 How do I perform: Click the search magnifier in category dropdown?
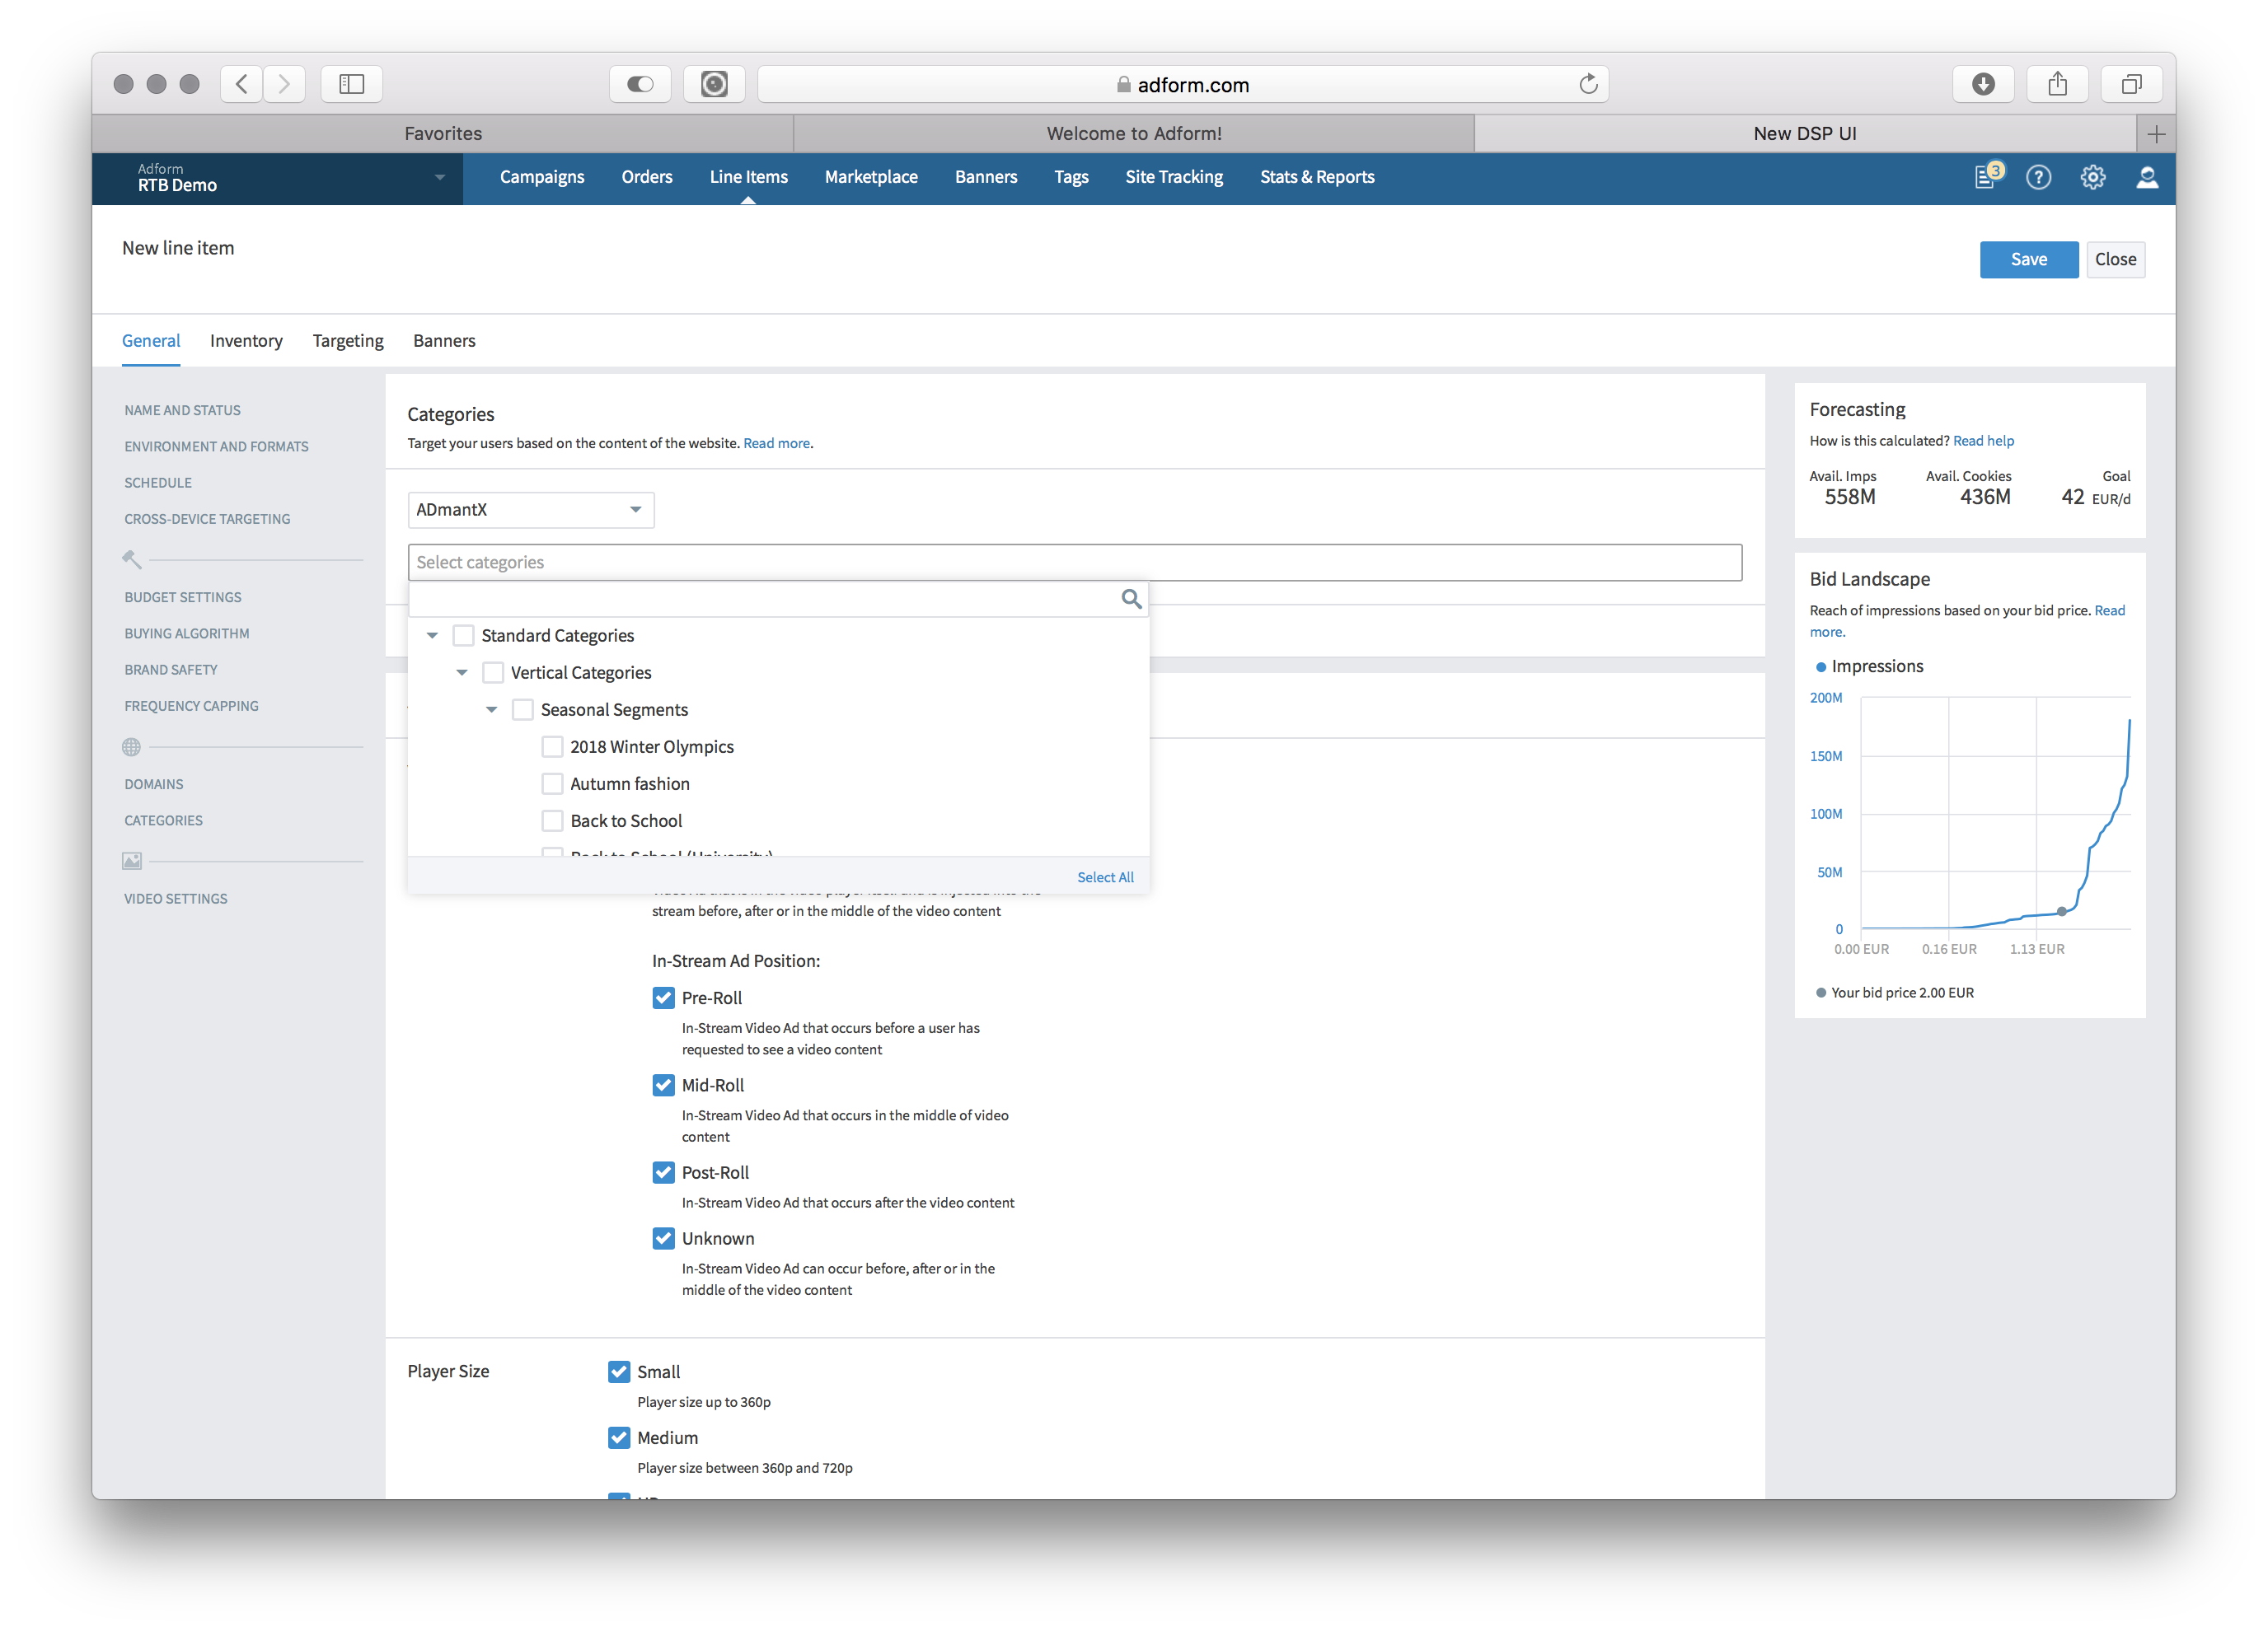1130,599
